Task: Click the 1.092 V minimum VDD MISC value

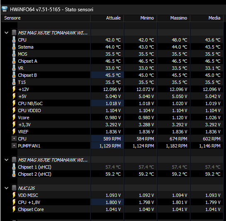Action: point(146,195)
